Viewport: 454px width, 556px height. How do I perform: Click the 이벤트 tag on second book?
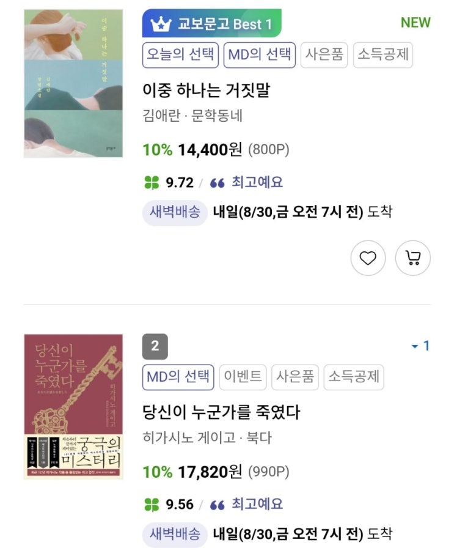(x=243, y=377)
